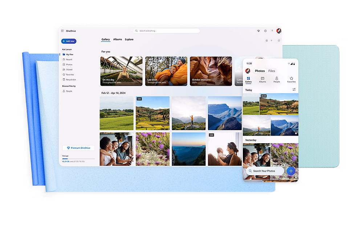Image resolution: width=363 pixels, height=229 pixels.
Task: Click the blue plus button in the mobile app
Action: pos(291,171)
